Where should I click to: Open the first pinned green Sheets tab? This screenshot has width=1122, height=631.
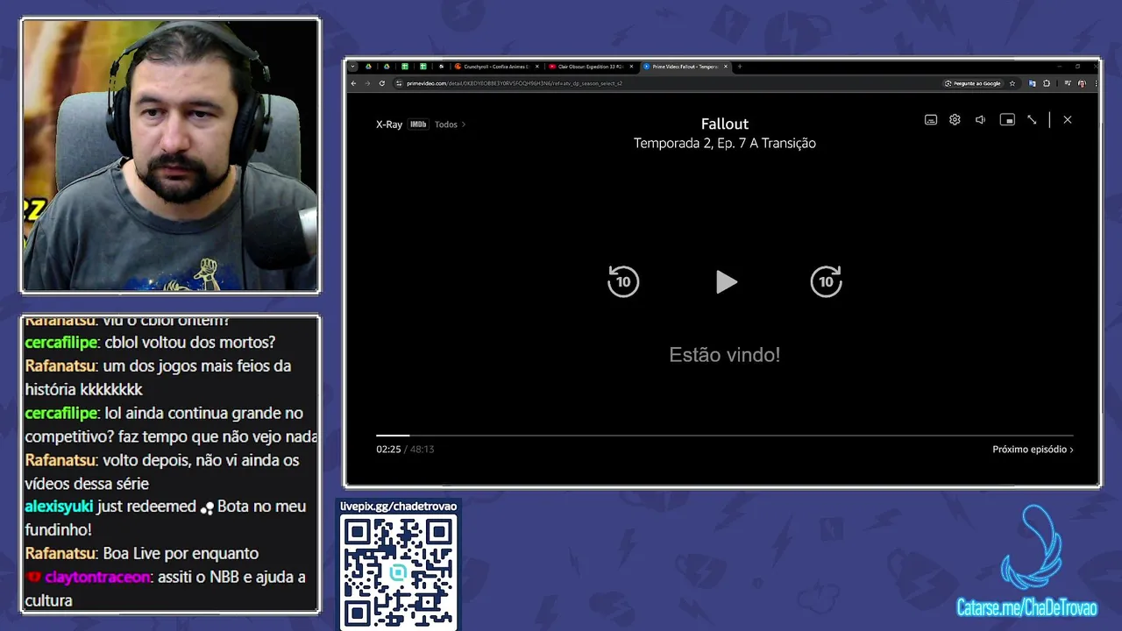[x=405, y=67]
